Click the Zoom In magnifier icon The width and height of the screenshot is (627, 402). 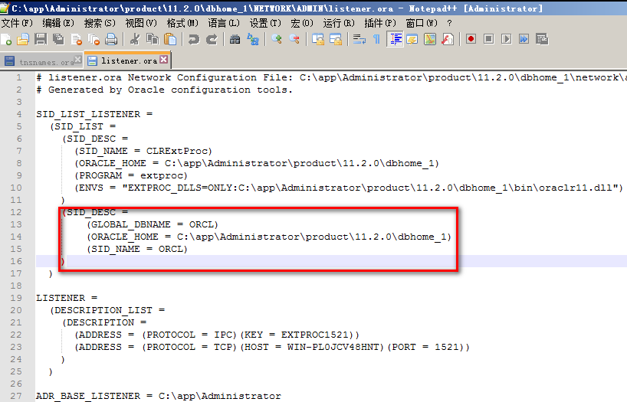(x=277, y=39)
